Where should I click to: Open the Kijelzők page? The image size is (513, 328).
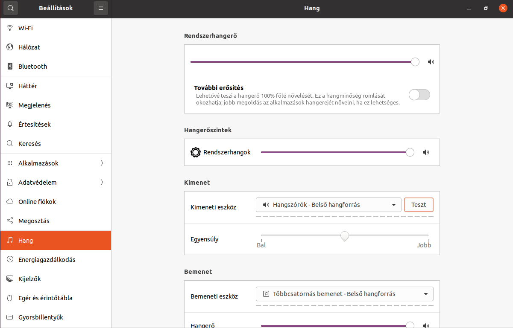point(56,279)
